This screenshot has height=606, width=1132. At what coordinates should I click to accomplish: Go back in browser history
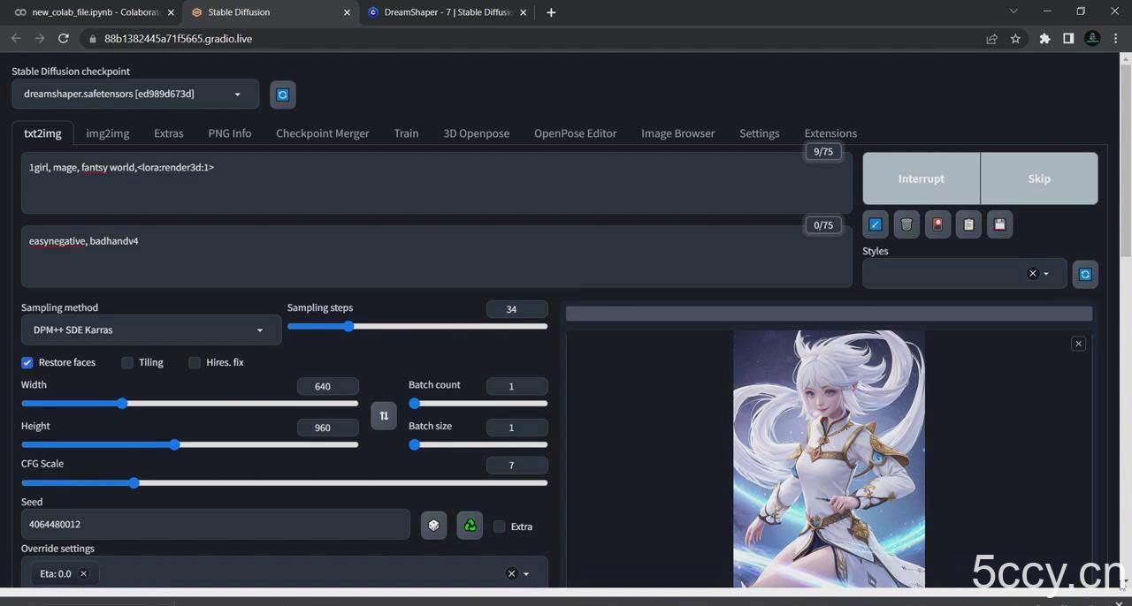pyautogui.click(x=16, y=39)
